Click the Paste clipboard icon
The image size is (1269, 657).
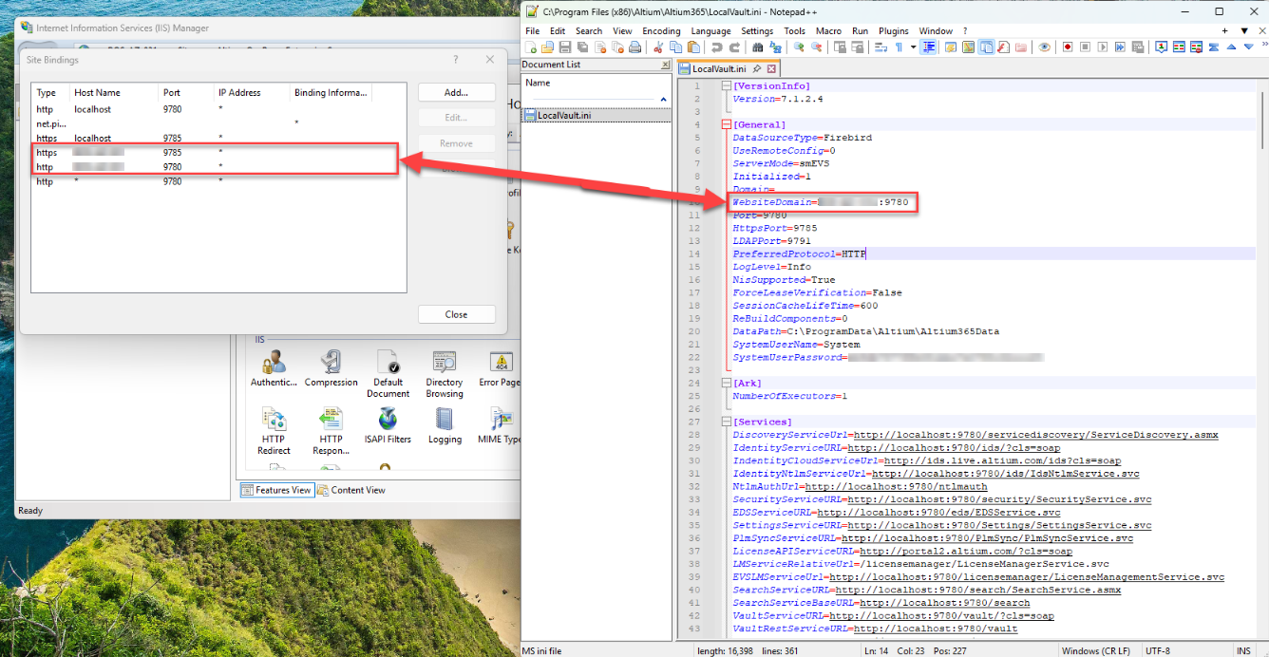(x=693, y=47)
